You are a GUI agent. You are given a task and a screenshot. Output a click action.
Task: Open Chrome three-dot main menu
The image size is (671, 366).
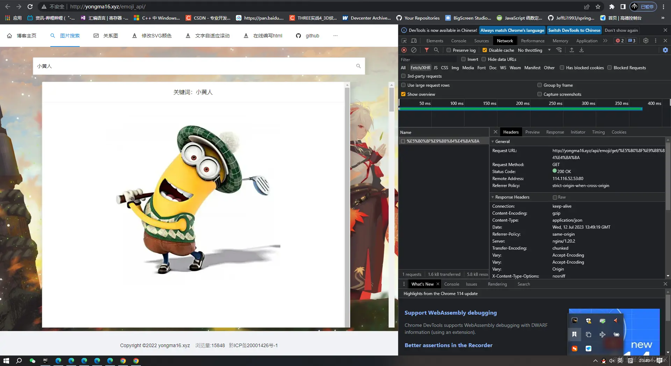click(663, 7)
